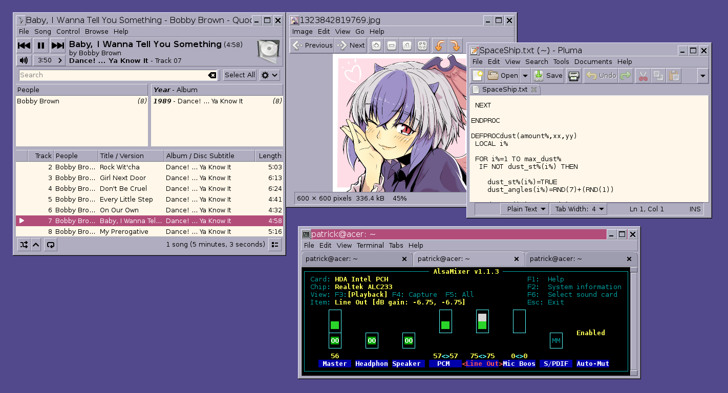Toggle repeat mode in Quod Libet
This screenshot has width=728, height=393.
tap(50, 245)
